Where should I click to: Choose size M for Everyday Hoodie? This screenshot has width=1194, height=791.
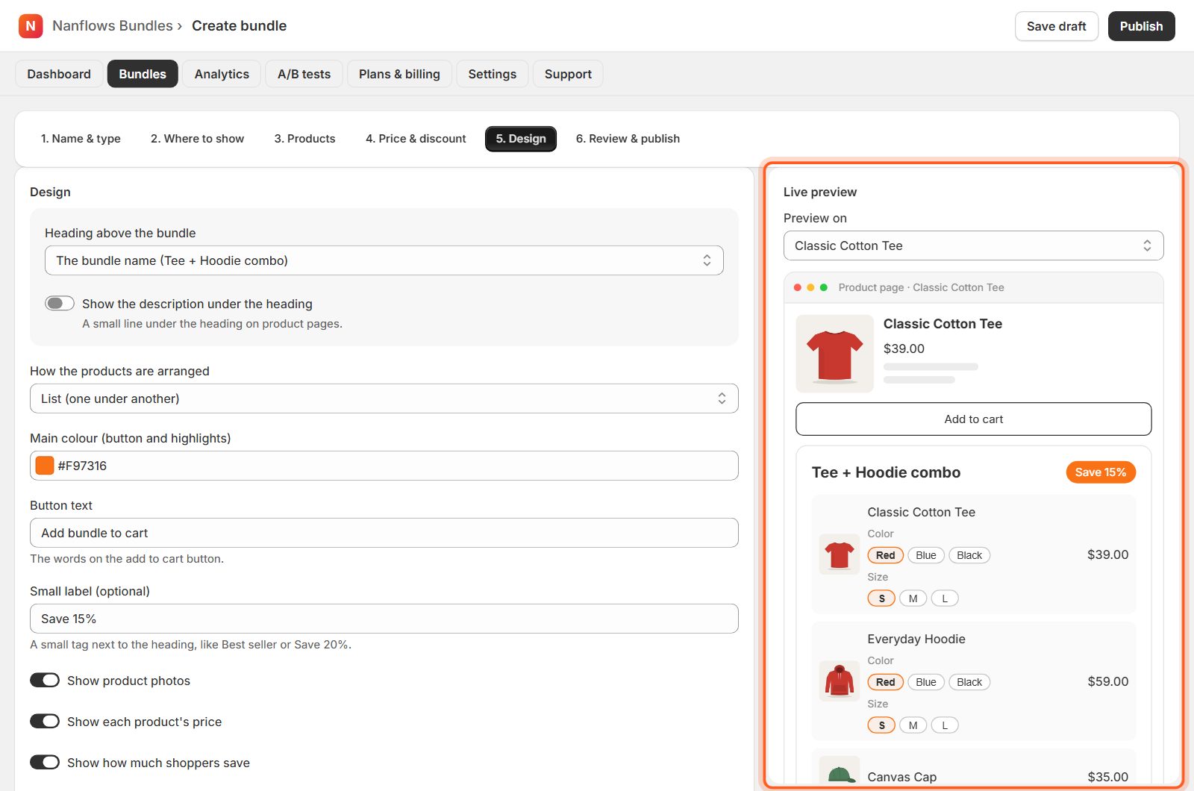tap(913, 725)
